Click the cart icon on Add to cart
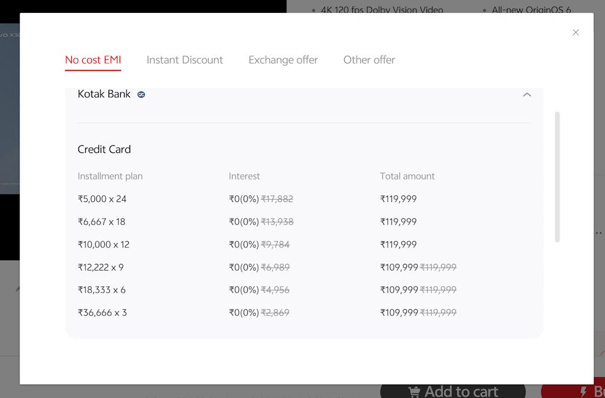 click(414, 392)
